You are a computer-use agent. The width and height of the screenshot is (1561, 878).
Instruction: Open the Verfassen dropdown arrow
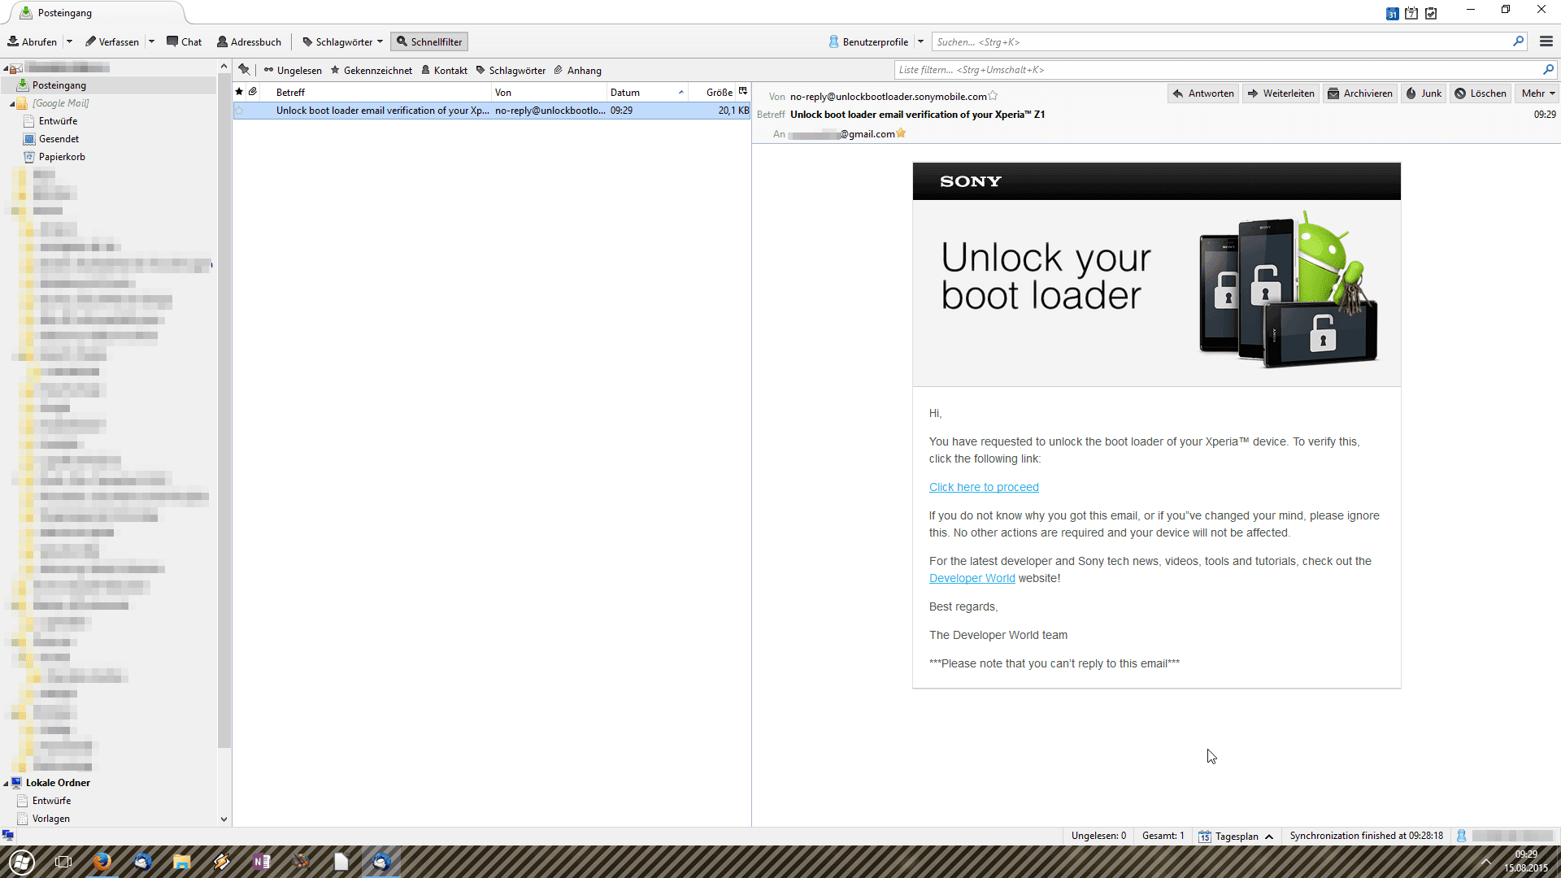[x=151, y=41]
